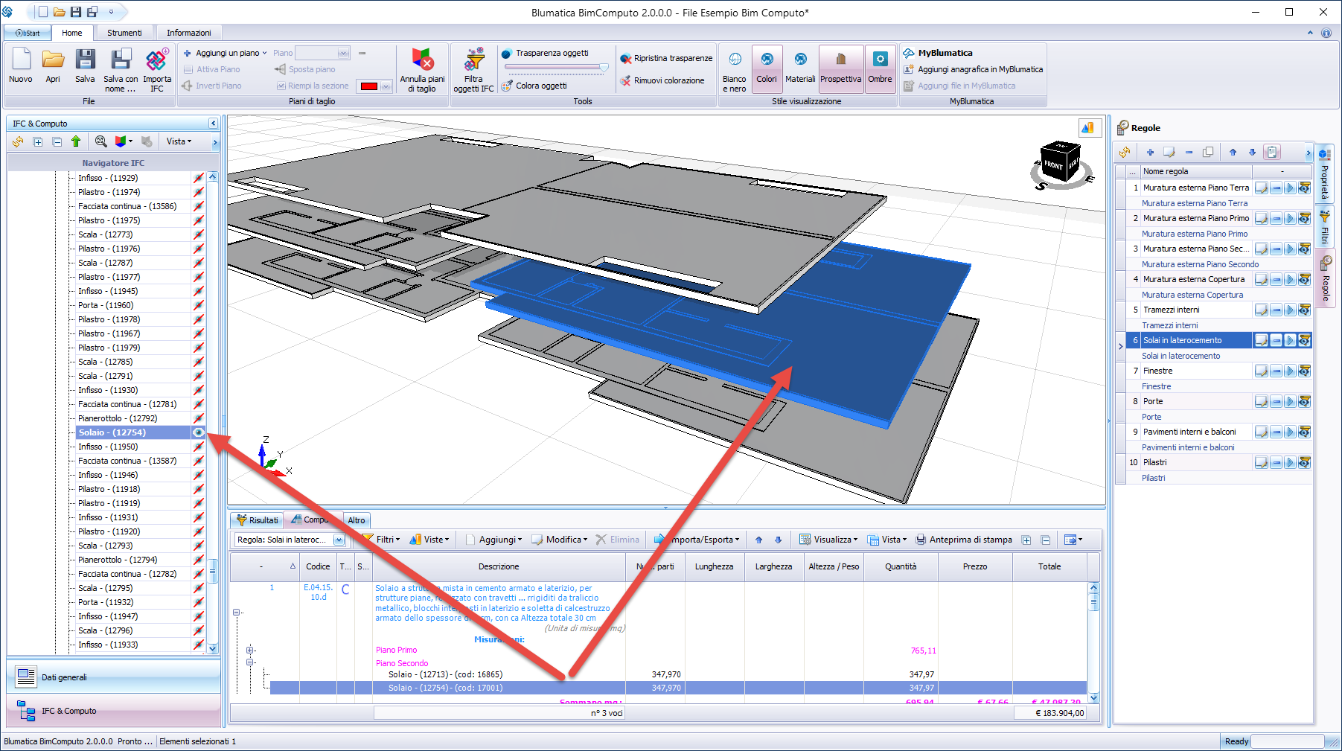This screenshot has height=751, width=1342.
Task: Toggle visibility of Scala - (12773)
Action: tap(199, 234)
